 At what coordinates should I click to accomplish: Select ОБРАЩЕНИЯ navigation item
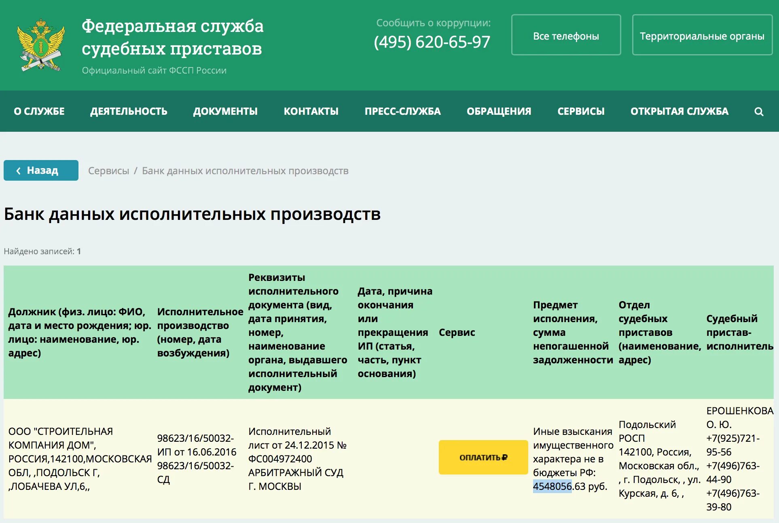499,112
